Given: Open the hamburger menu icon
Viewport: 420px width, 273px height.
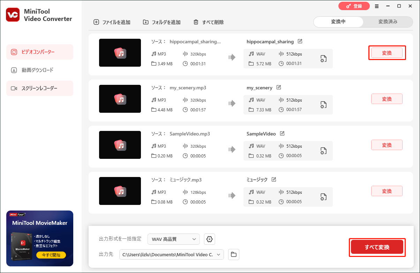Looking at the screenshot, I should [x=377, y=6].
